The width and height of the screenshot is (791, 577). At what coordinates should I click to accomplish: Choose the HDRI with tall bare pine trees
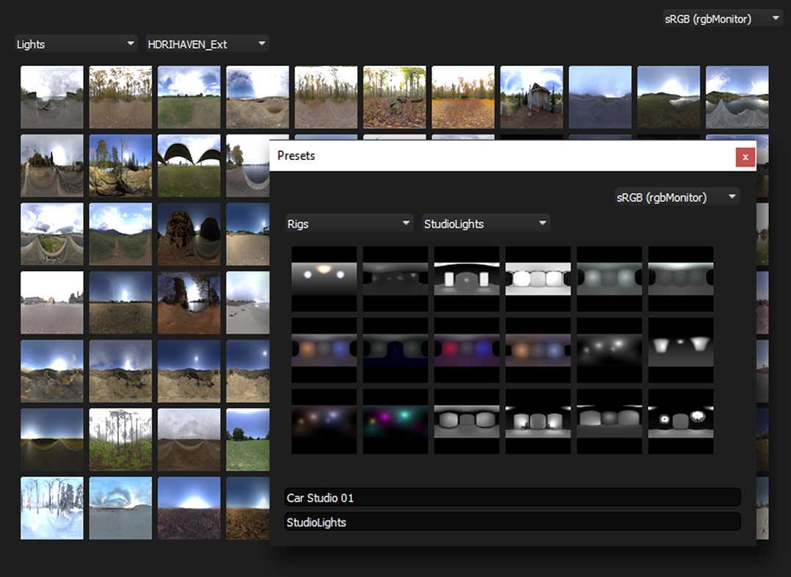coord(120,439)
